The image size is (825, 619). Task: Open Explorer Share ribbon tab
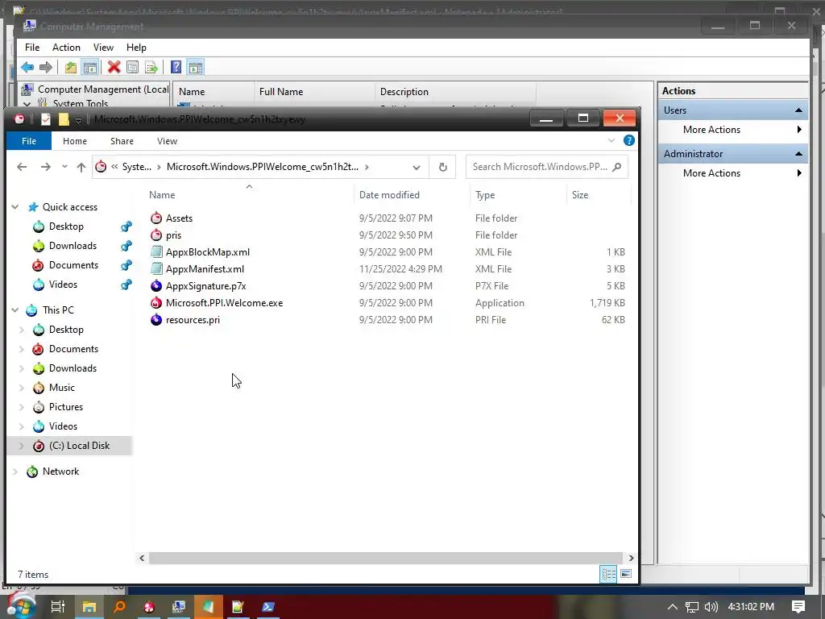[122, 141]
